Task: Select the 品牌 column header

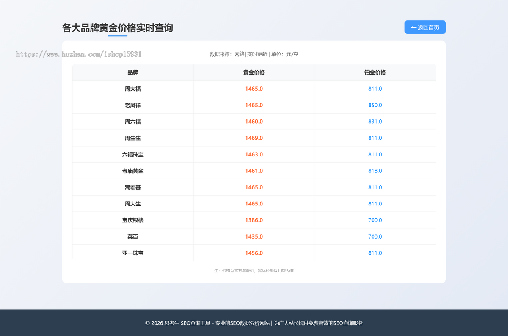Action: (133, 72)
